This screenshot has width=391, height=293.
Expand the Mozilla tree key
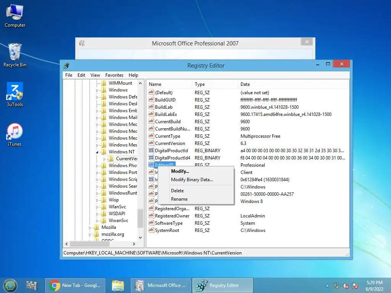90,228
